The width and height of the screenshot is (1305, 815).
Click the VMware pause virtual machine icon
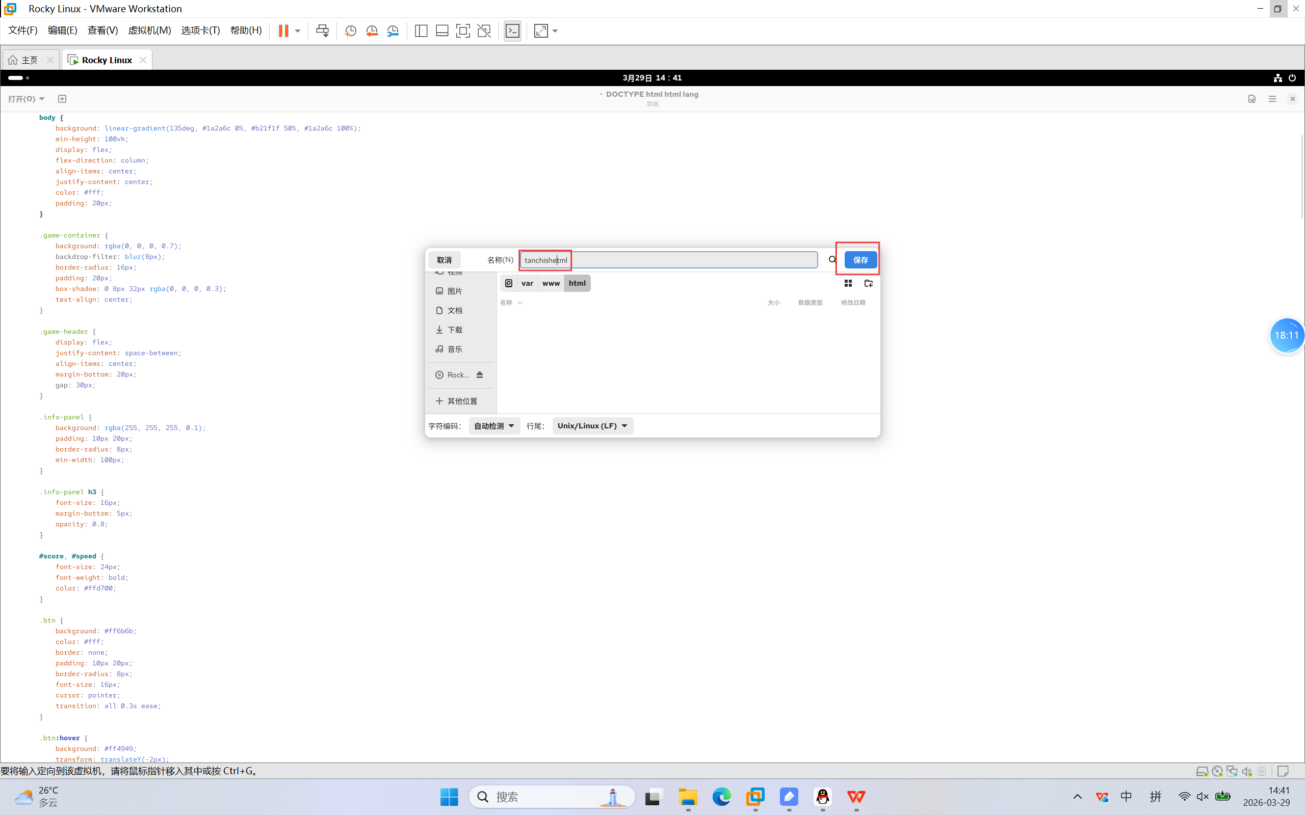283,31
